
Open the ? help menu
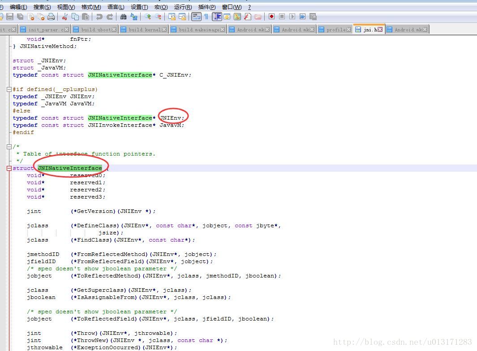pos(249,7)
